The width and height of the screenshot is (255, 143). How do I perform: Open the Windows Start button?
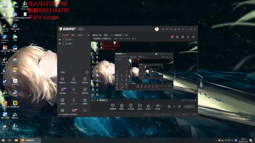pos(3,140)
